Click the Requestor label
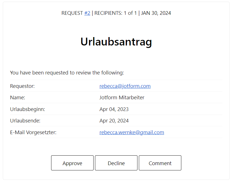This screenshot has height=181, width=233. click(22, 86)
